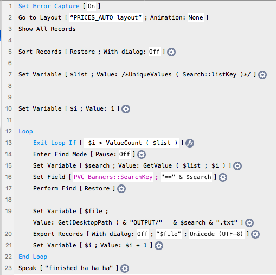This screenshot has height=275, width=276.
Task: Open gear options for Sort Records step
Action: tap(171, 52)
